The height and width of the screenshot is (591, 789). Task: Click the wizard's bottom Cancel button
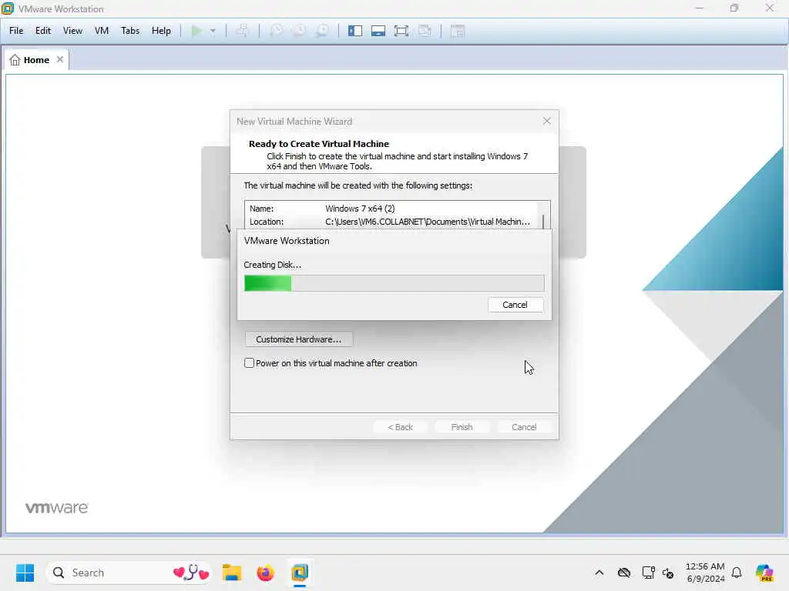click(x=524, y=426)
